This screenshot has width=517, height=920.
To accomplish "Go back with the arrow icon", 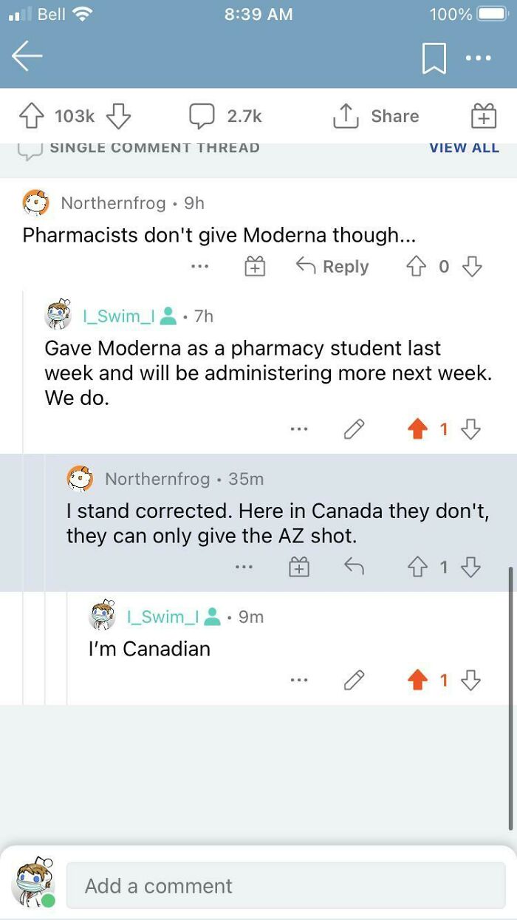I will pos(27,55).
